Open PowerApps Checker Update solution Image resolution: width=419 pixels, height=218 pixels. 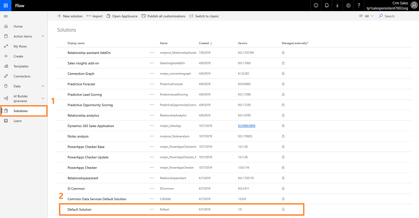pos(88,157)
